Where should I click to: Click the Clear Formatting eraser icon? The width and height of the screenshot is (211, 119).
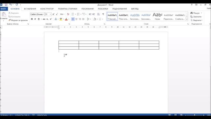point(68,14)
